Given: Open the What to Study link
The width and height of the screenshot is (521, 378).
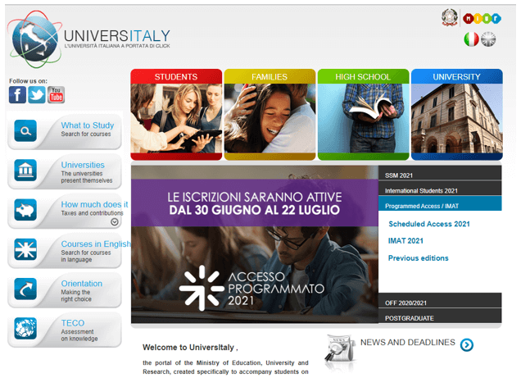Looking at the screenshot, I should click(x=88, y=125).
